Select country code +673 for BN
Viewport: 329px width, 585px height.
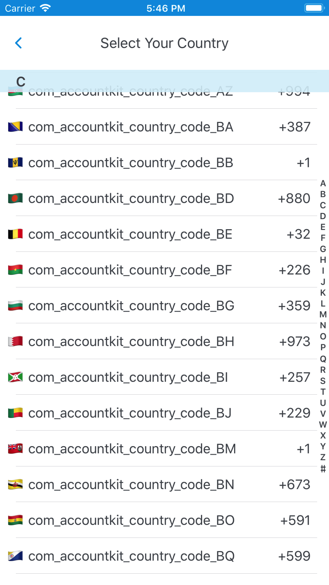[x=295, y=485]
